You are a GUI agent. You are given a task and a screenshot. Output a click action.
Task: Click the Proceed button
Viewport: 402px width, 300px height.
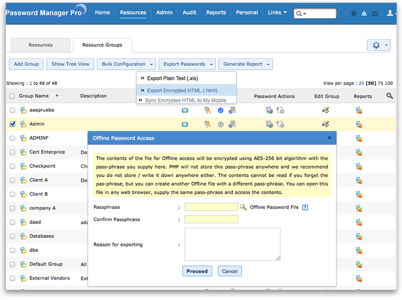coord(197,271)
